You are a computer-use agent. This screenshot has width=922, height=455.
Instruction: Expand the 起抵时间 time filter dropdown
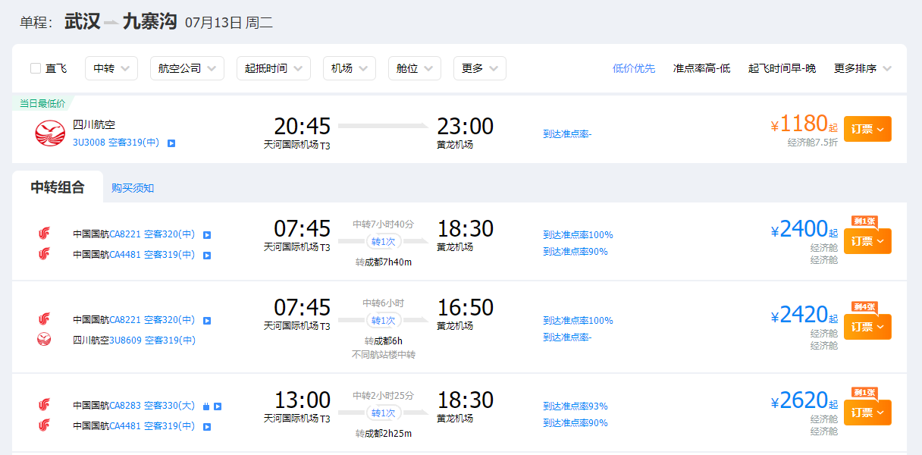(x=273, y=68)
